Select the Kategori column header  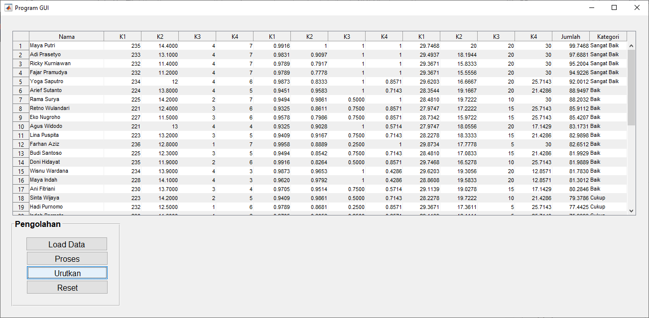608,36
